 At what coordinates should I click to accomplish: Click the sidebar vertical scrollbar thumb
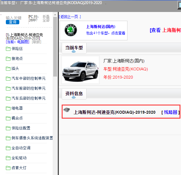(x=55, y=47)
